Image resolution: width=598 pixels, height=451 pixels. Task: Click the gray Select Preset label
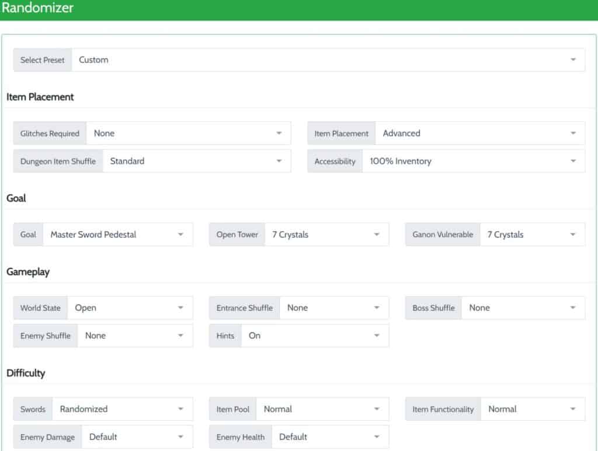pyautogui.click(x=43, y=60)
